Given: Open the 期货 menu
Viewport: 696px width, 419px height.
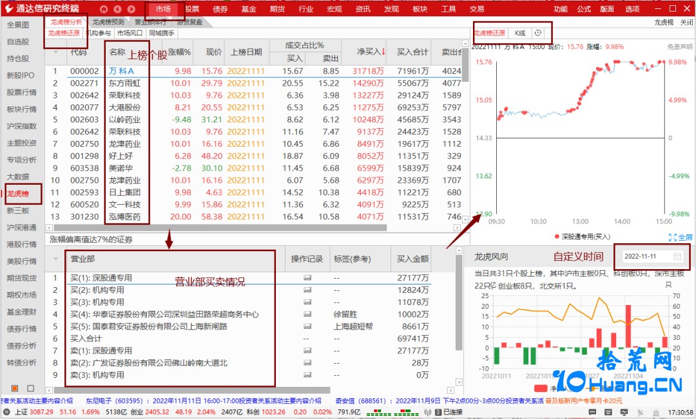Looking at the screenshot, I should [x=277, y=9].
